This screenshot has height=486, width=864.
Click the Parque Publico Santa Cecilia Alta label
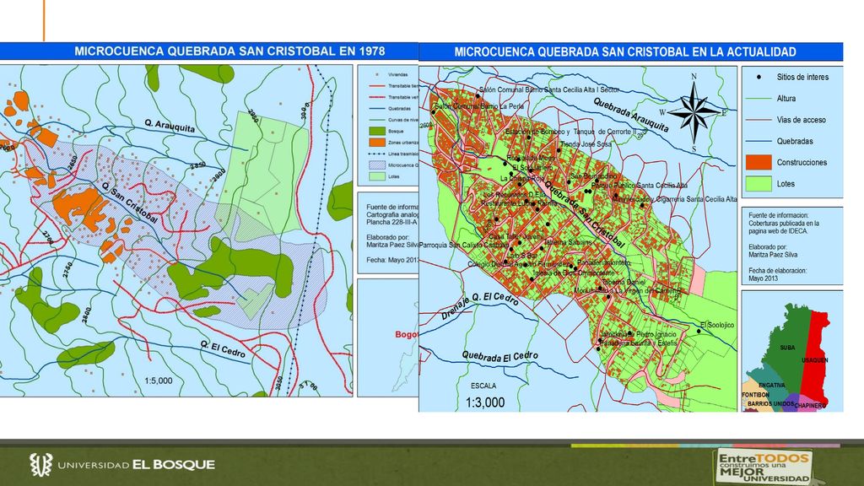640,186
